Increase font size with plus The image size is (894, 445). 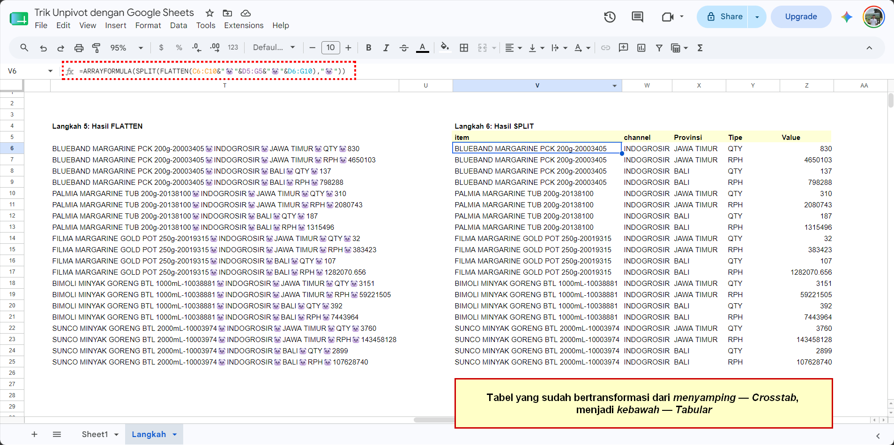348,48
